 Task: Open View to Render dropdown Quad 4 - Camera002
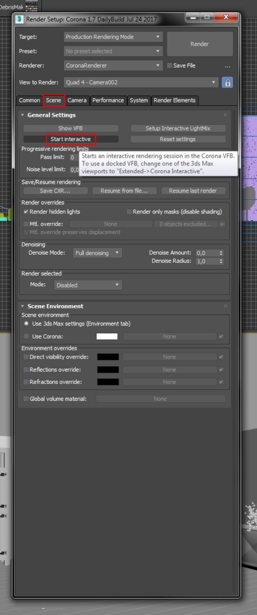click(x=141, y=82)
